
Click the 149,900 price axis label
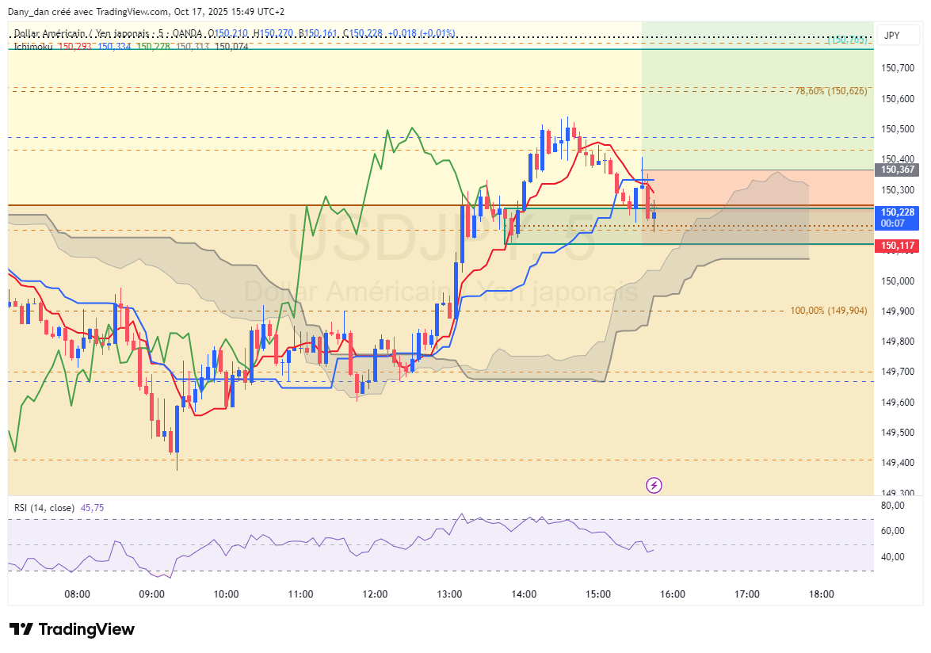[x=898, y=311]
